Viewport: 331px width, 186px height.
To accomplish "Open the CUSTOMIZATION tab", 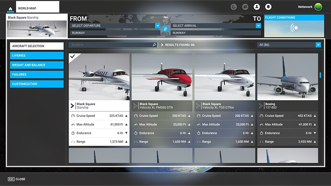I will (37, 84).
